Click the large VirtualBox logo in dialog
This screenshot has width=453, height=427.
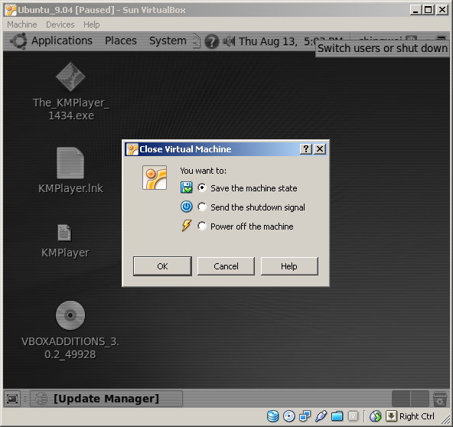[155, 178]
